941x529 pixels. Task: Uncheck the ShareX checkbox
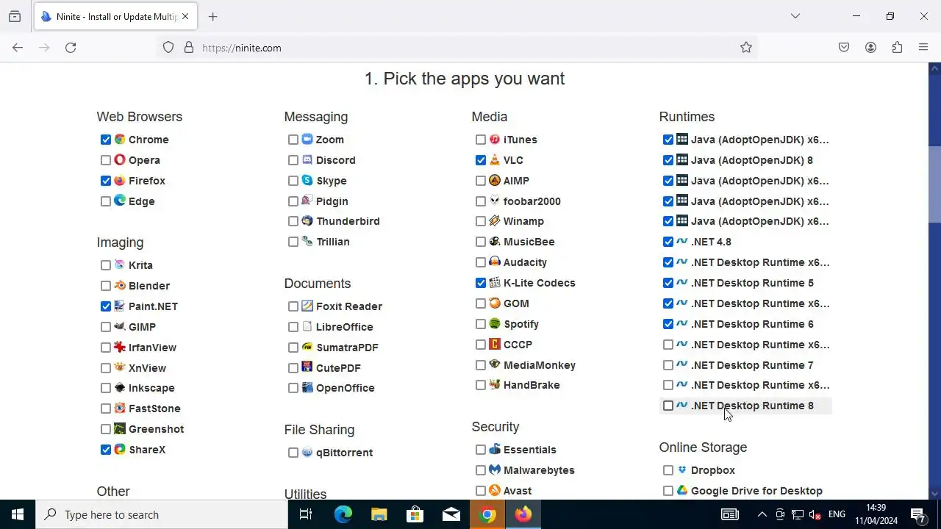[106, 450]
